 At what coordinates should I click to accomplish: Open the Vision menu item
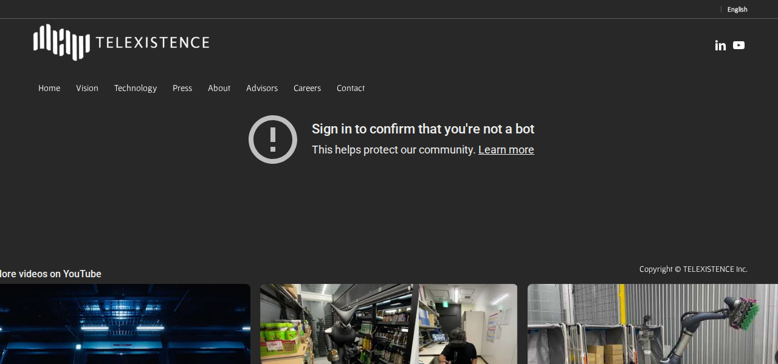(87, 88)
